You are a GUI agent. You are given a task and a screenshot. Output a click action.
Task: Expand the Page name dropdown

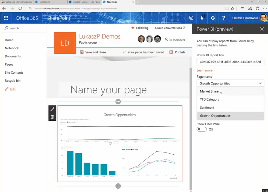click(230, 83)
